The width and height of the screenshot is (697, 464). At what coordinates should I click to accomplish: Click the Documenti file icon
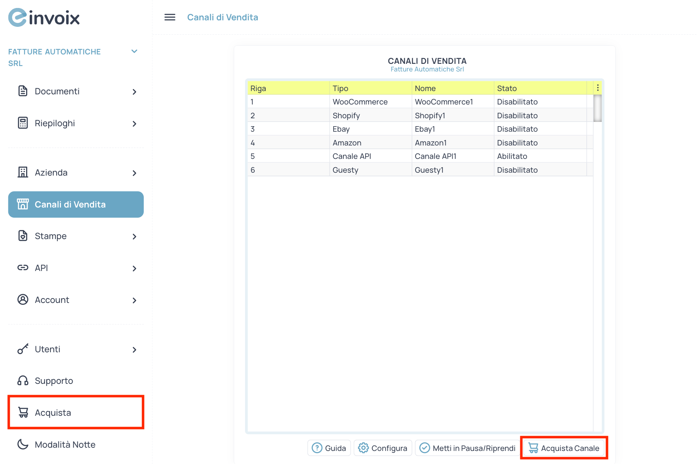[x=23, y=91]
